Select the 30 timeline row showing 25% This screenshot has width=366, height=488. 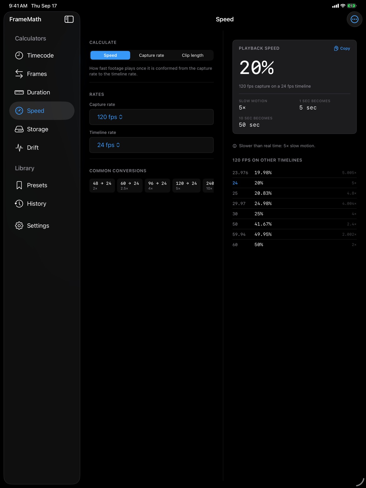295,214
